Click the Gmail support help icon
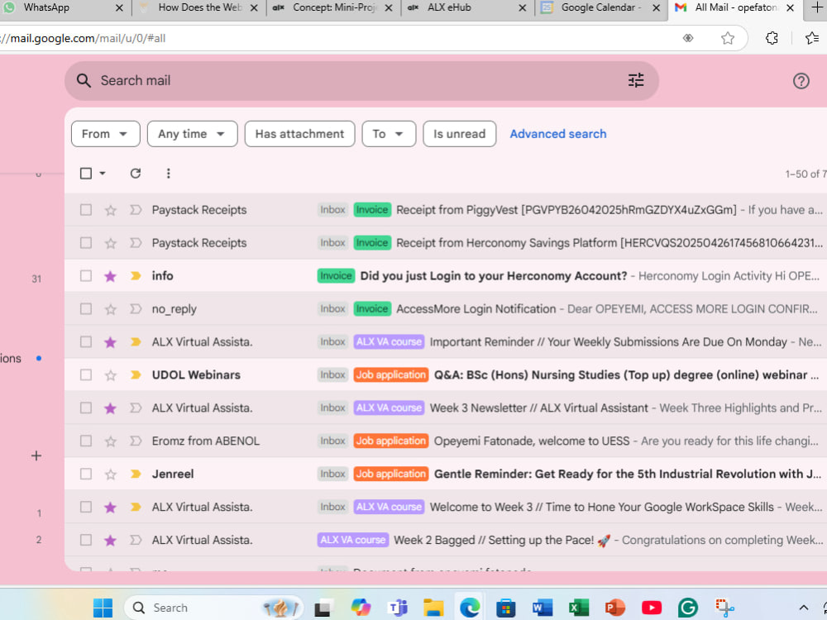The width and height of the screenshot is (827, 620). (x=801, y=81)
